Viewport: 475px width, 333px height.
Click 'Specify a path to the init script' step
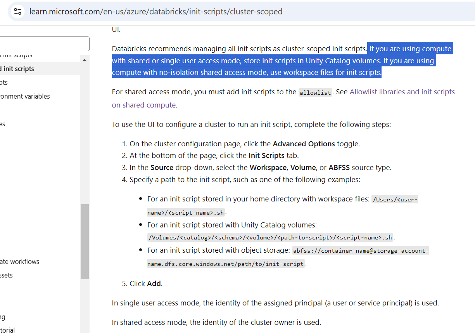[245, 180]
